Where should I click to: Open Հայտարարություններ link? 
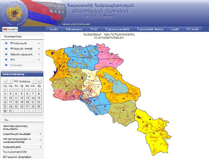[x=15, y=152]
